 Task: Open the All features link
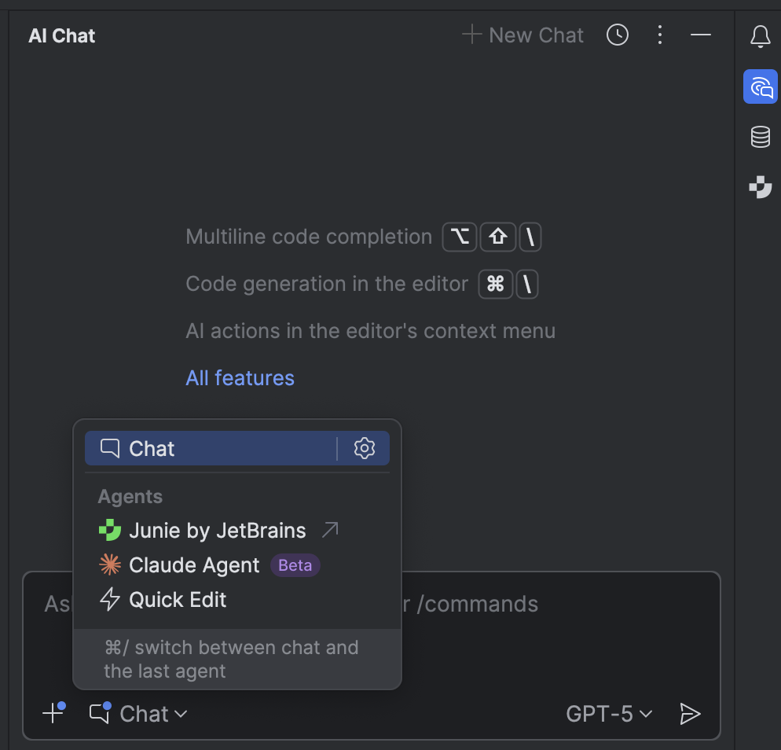tap(240, 378)
